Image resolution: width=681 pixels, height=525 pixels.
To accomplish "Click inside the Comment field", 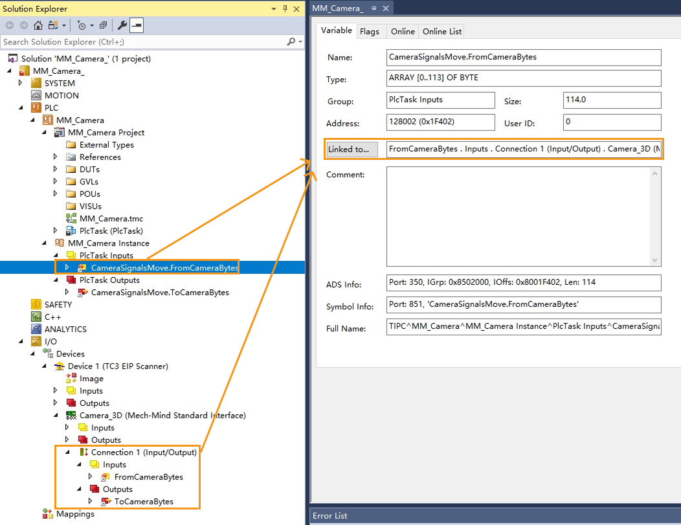I will 518,214.
